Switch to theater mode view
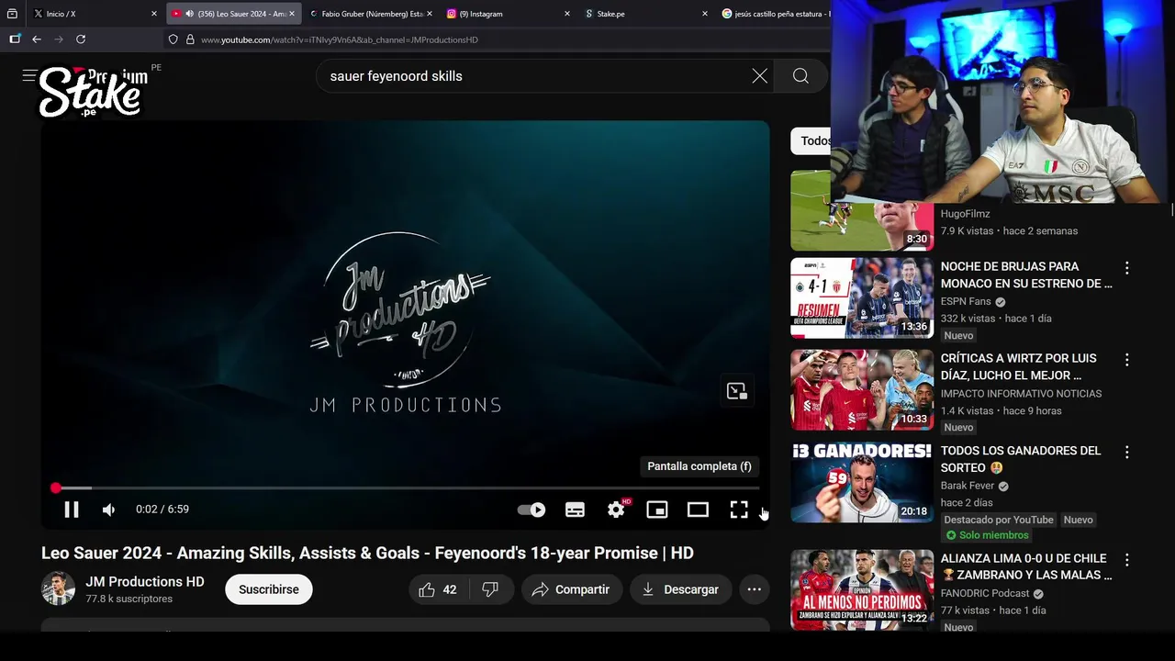Image resolution: width=1175 pixels, height=661 pixels. tap(698, 510)
